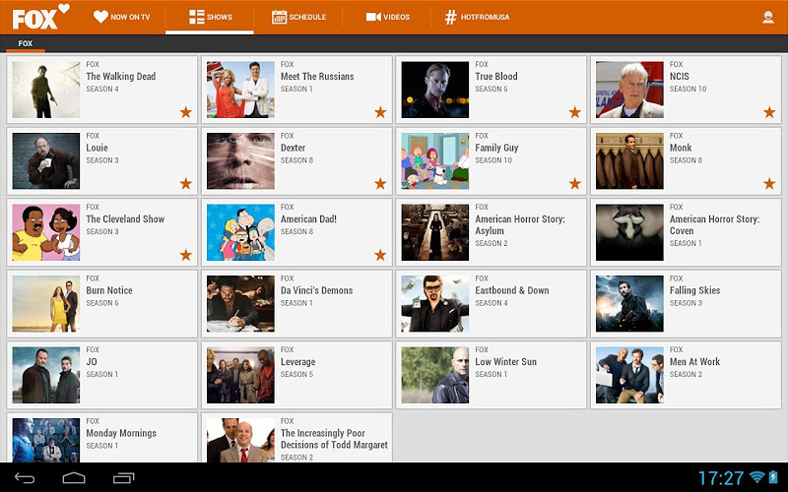Open the Meet The Russians thumbnail
The image size is (788, 492).
click(x=240, y=90)
